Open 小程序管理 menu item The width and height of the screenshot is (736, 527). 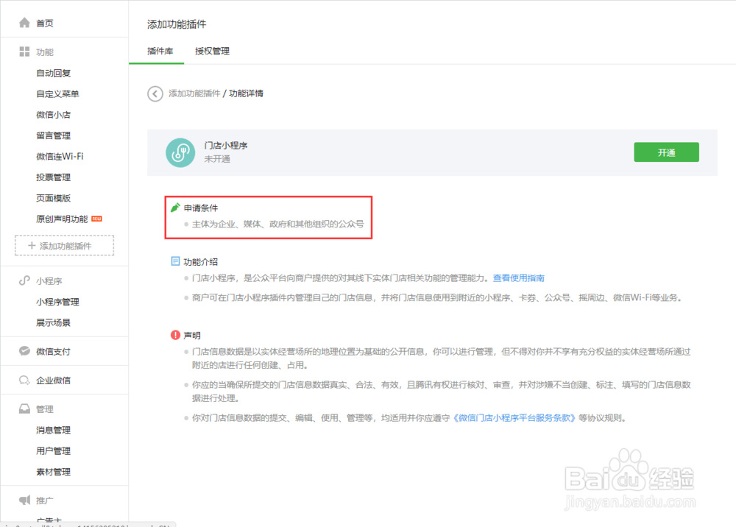[57, 302]
